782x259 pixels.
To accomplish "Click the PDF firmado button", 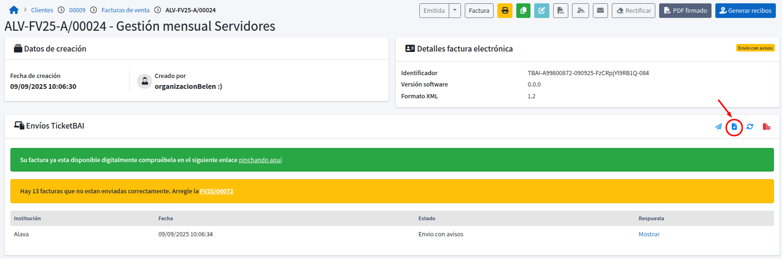I will click(x=686, y=10).
